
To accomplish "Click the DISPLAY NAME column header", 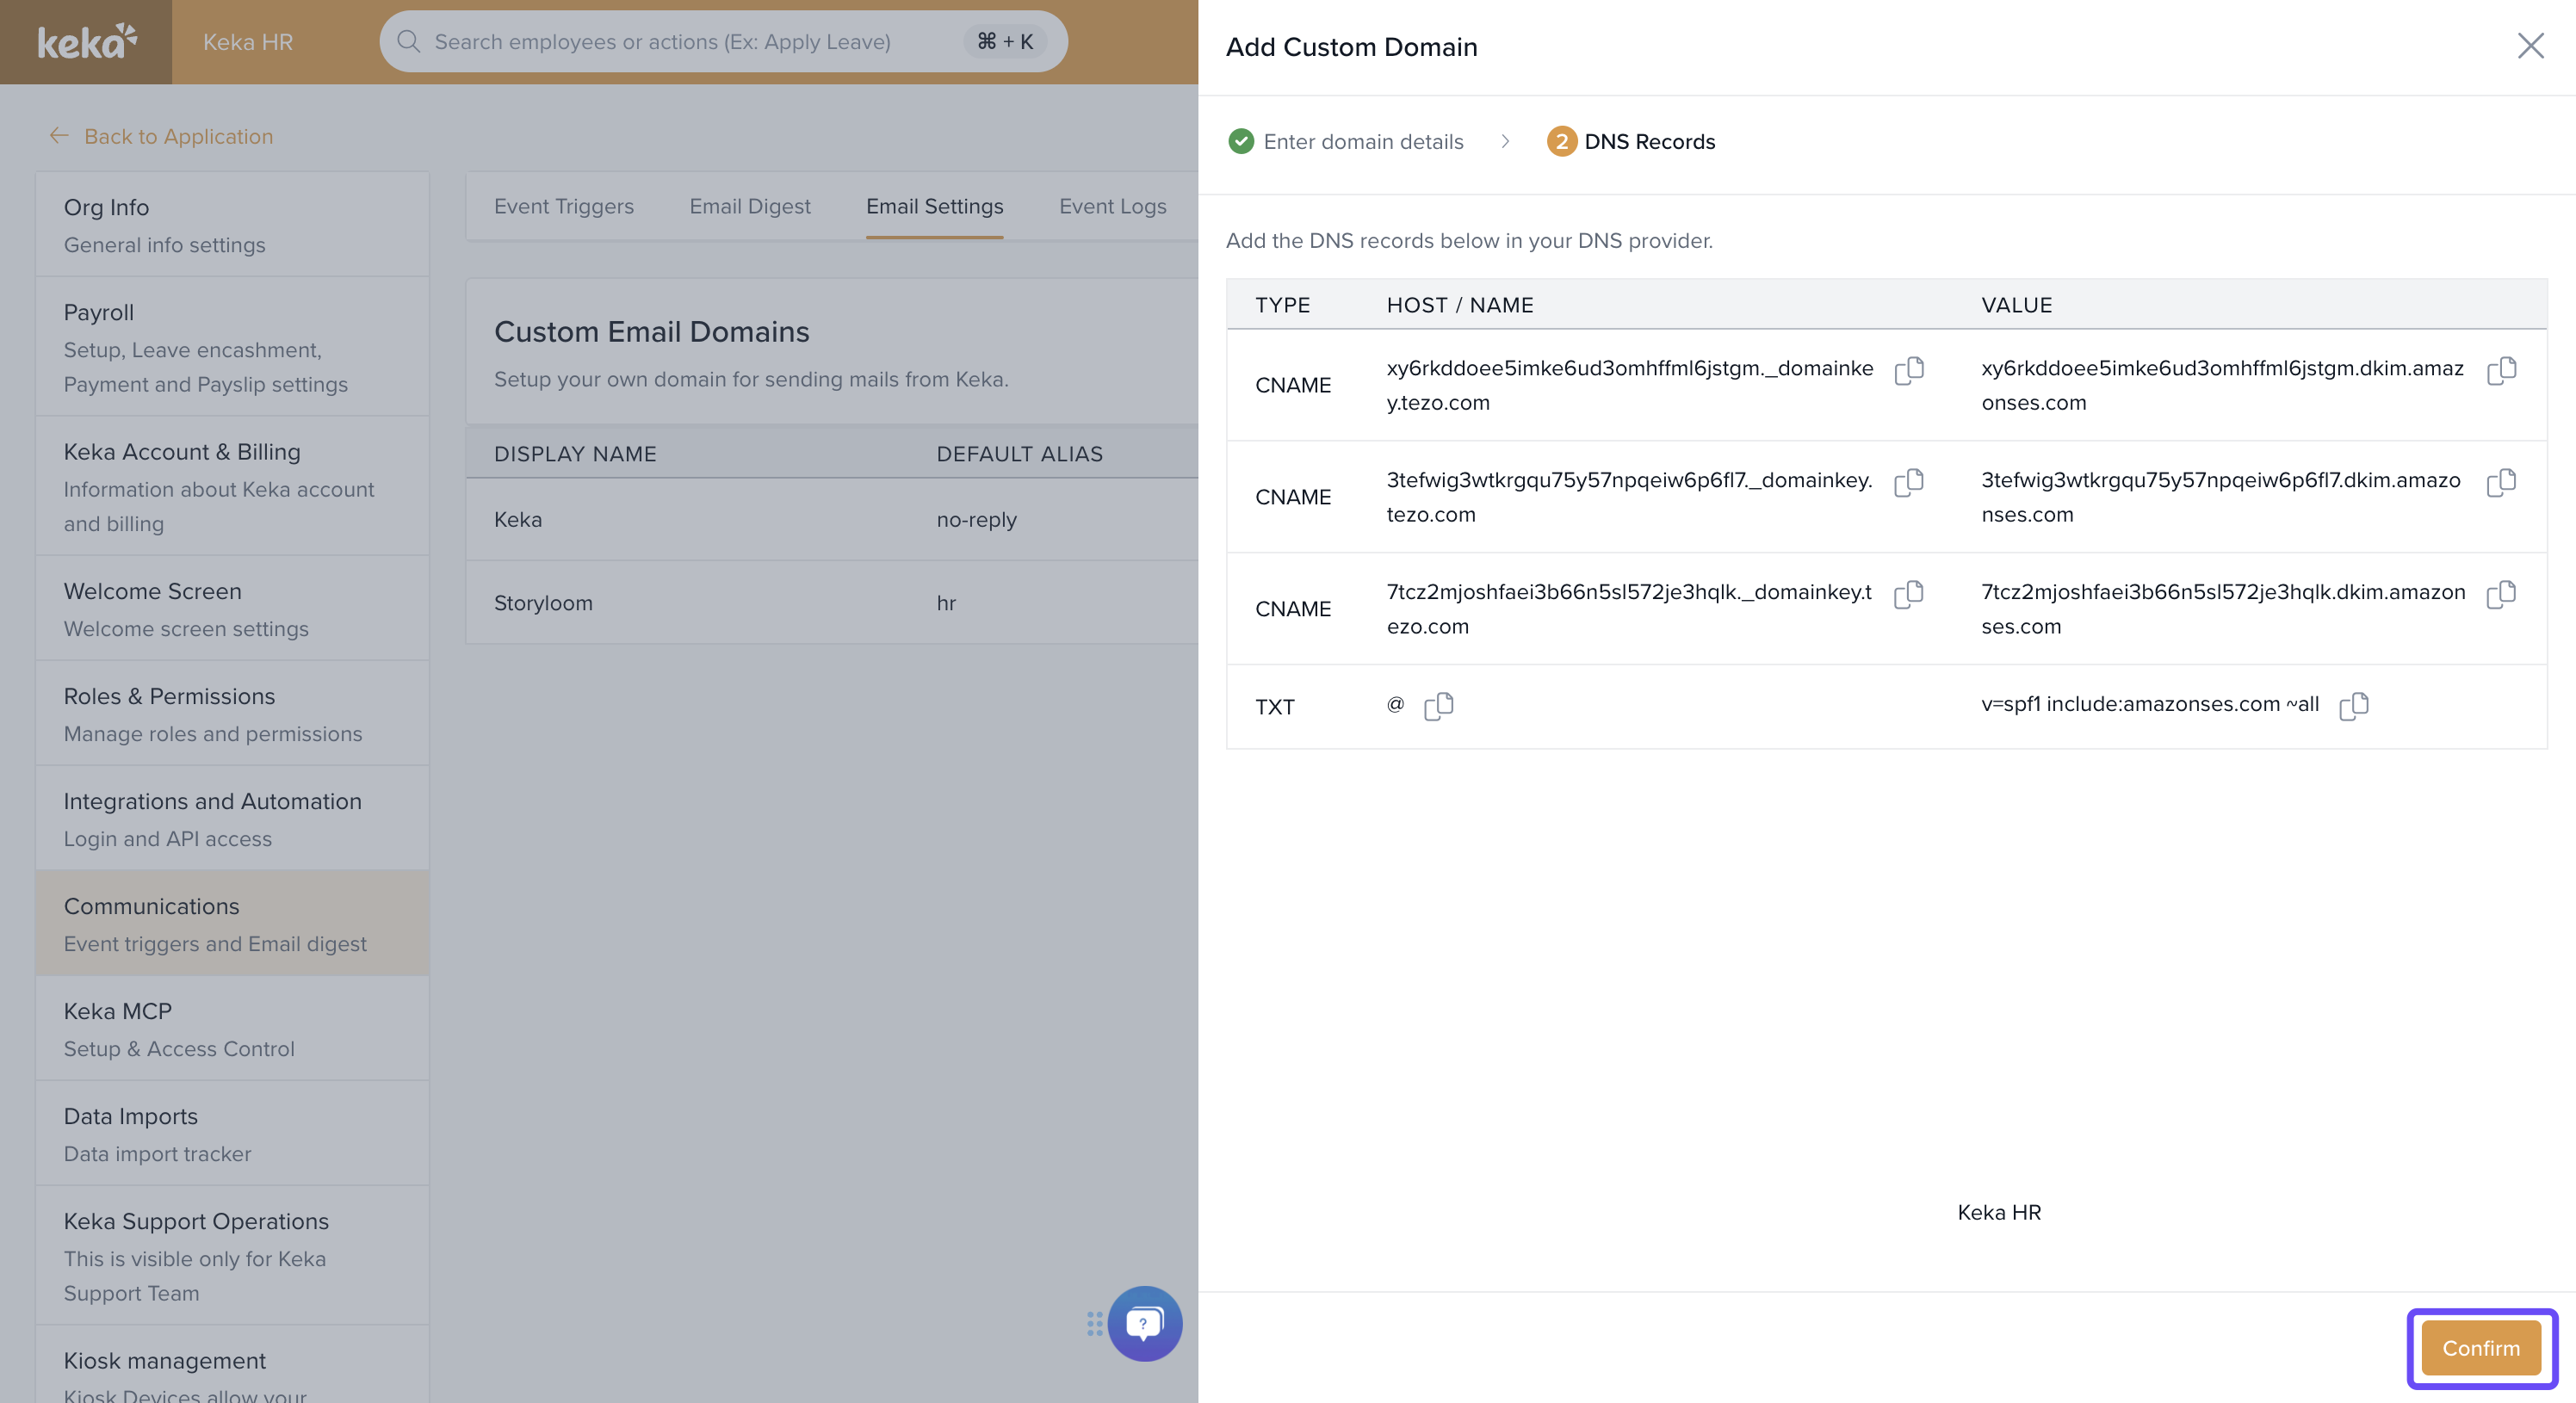I will coord(575,454).
